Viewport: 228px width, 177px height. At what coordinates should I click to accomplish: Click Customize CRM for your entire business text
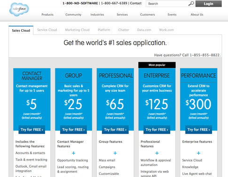[x=157, y=88]
